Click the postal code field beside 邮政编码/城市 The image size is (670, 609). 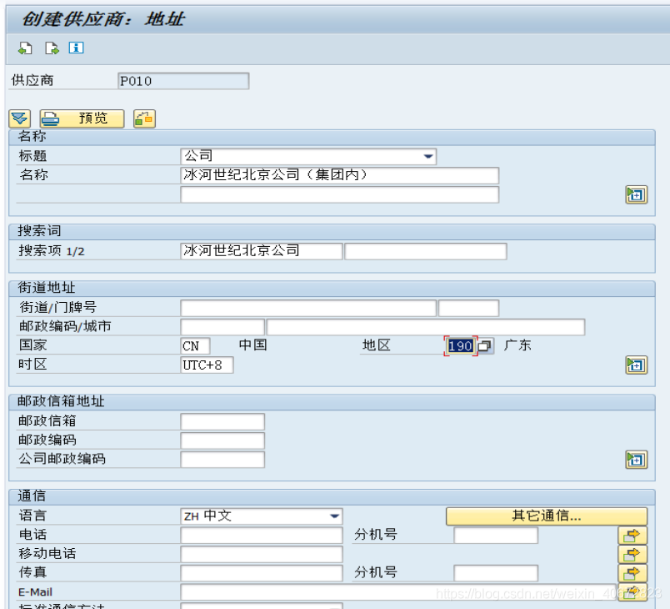pyautogui.click(x=222, y=327)
